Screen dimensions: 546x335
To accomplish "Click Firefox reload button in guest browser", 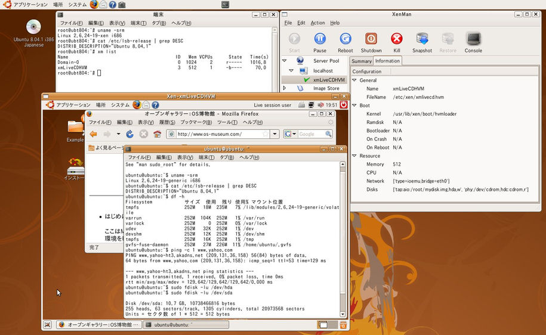I will point(130,134).
